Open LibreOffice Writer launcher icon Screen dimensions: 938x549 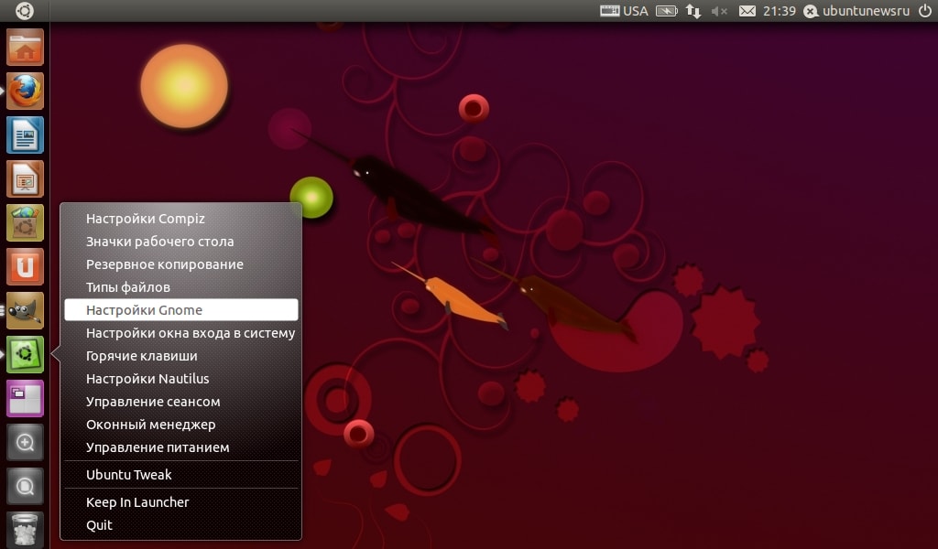[25, 135]
